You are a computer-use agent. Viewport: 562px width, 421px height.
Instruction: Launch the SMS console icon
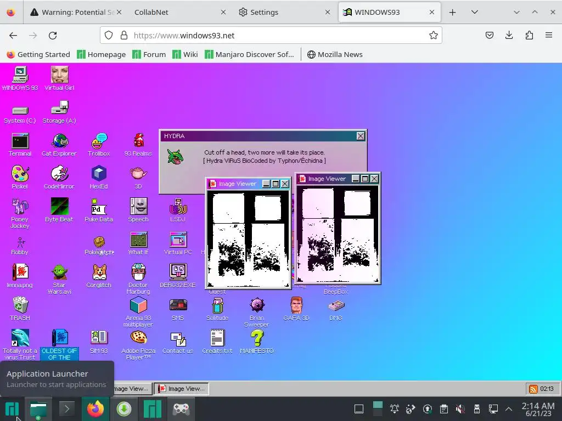[x=178, y=309]
